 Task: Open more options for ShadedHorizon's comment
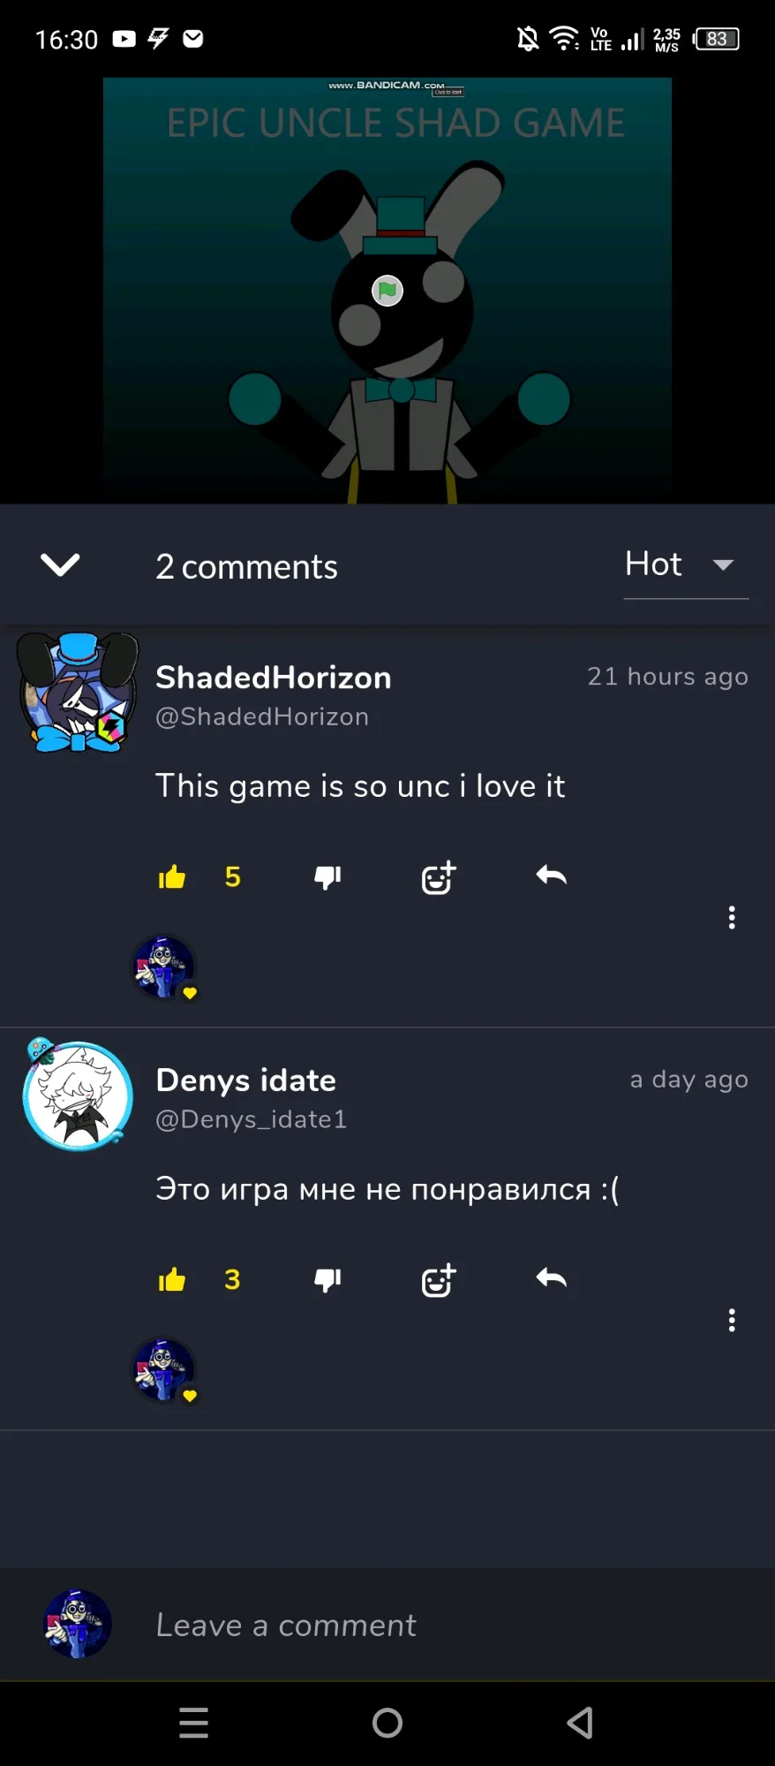[x=732, y=918]
